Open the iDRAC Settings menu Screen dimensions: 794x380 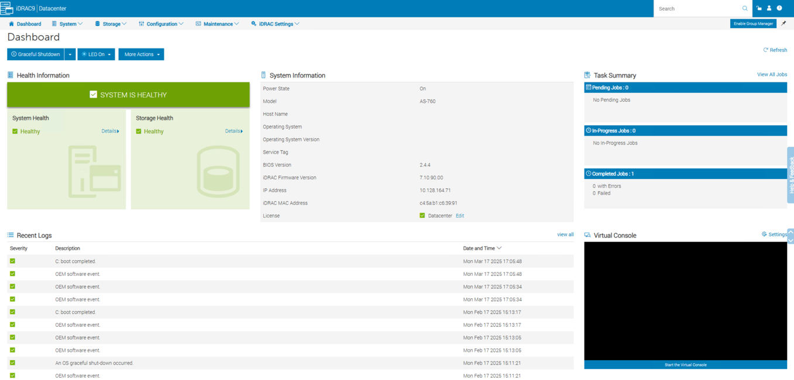(275, 24)
